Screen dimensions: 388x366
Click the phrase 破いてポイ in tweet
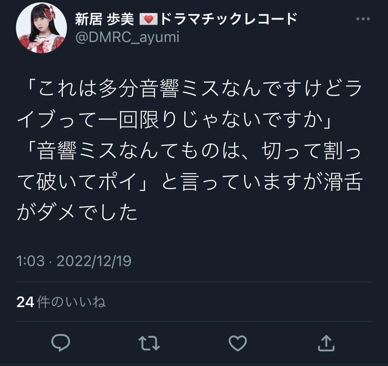click(x=87, y=182)
